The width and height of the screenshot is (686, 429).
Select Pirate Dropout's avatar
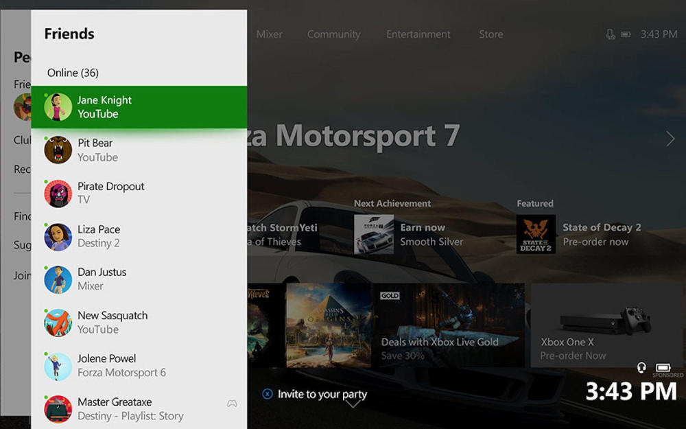click(x=58, y=193)
